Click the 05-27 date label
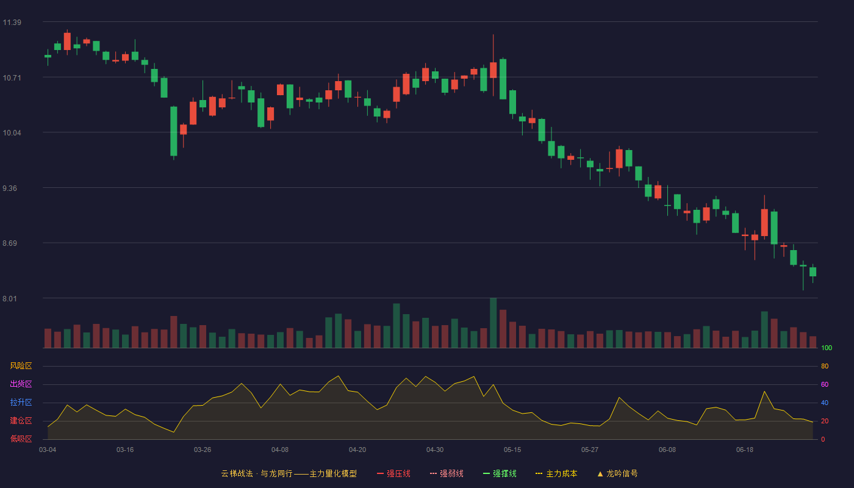Image resolution: width=854 pixels, height=488 pixels. pyautogui.click(x=590, y=450)
